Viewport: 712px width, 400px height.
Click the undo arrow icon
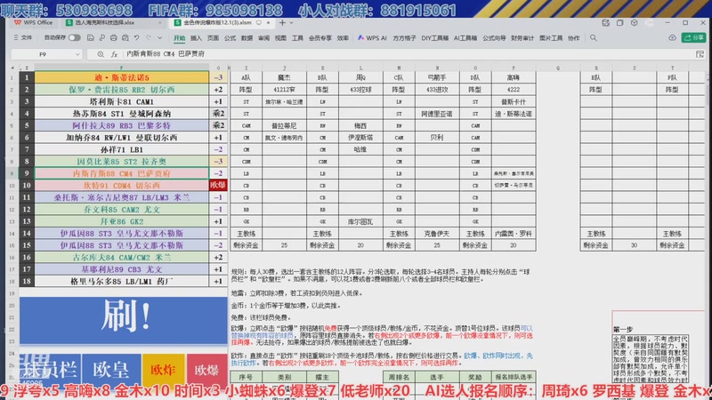pyautogui.click(x=137, y=38)
